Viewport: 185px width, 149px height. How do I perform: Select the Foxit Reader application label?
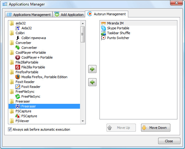[x=31, y=87]
